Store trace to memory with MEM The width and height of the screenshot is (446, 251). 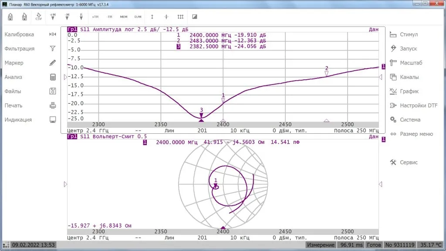[x=124, y=17]
